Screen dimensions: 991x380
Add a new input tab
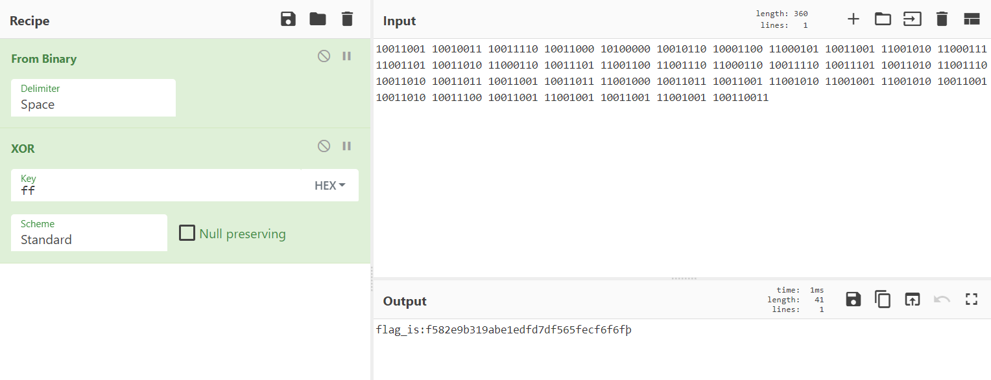854,19
